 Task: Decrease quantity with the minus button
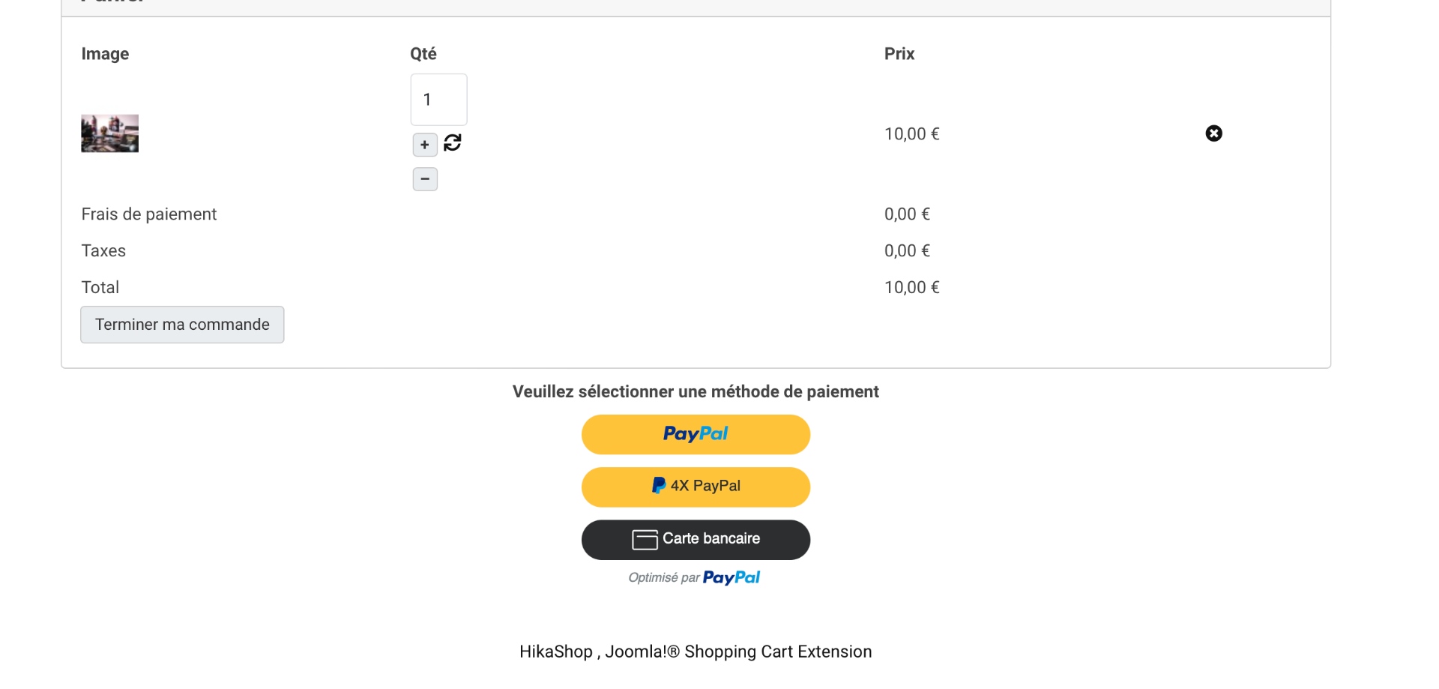425,179
